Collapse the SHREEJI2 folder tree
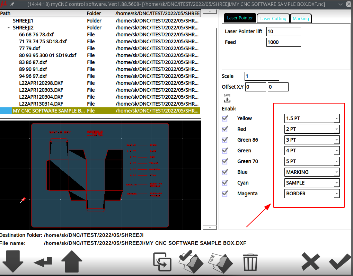353x276 pixels. [8, 28]
